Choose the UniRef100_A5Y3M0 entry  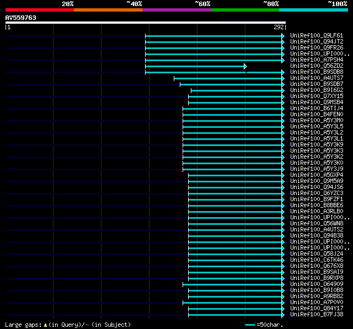317,121
